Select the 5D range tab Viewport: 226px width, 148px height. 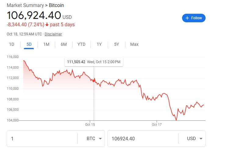[x=29, y=44]
